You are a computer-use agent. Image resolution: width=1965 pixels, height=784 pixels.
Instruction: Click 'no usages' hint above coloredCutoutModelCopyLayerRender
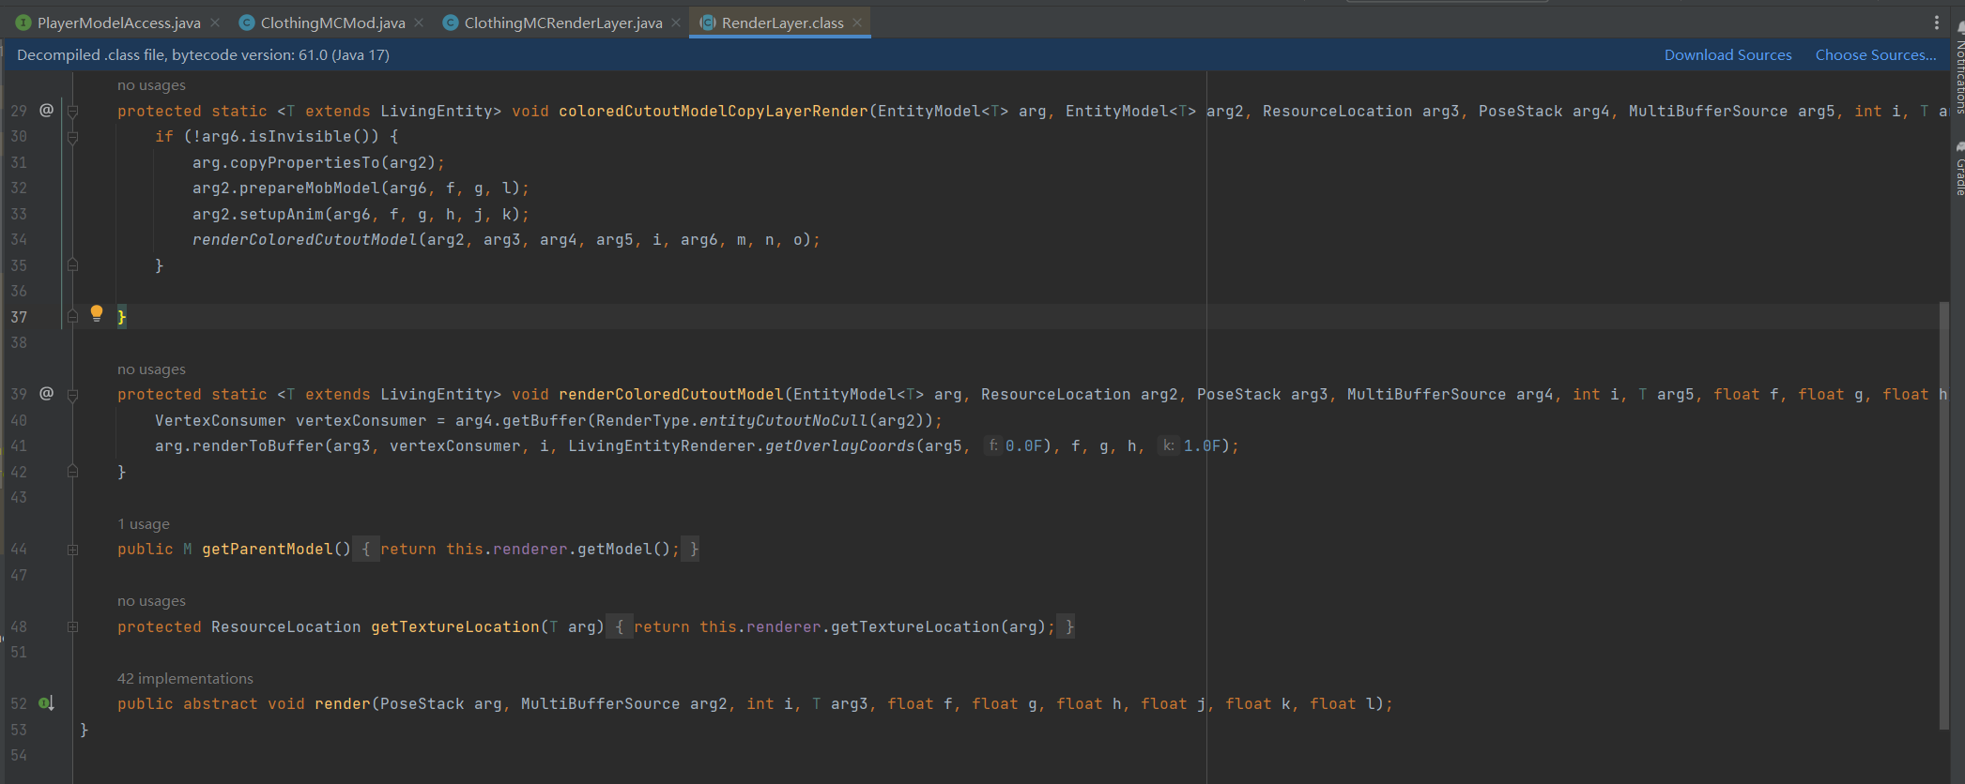151,85
